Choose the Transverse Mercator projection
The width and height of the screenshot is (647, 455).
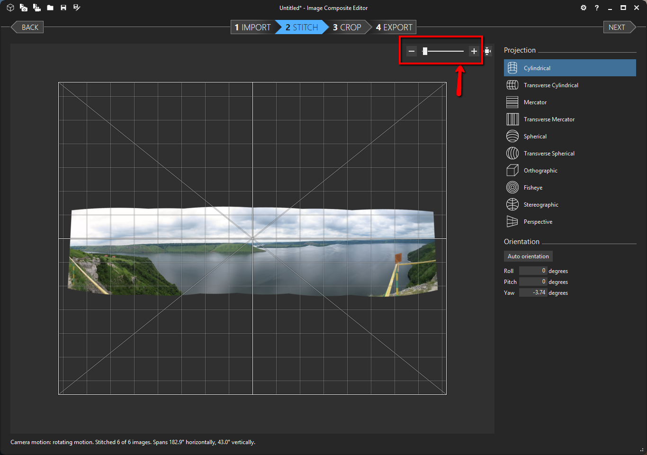[x=549, y=119]
